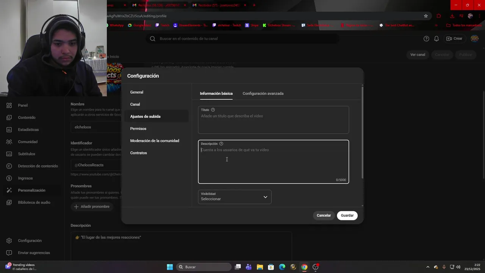Open Contenido in the Studio sidebar
The image size is (485, 273).
pos(27,118)
